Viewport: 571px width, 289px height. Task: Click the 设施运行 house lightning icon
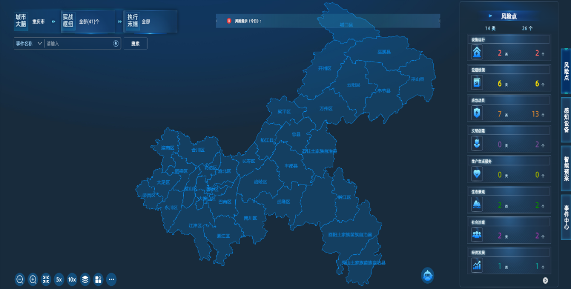pos(477,52)
